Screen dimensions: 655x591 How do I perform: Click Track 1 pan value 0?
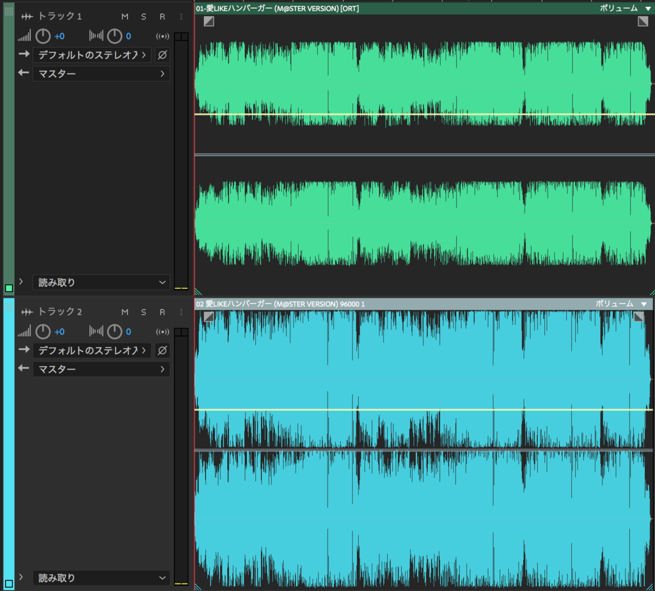pyautogui.click(x=128, y=36)
